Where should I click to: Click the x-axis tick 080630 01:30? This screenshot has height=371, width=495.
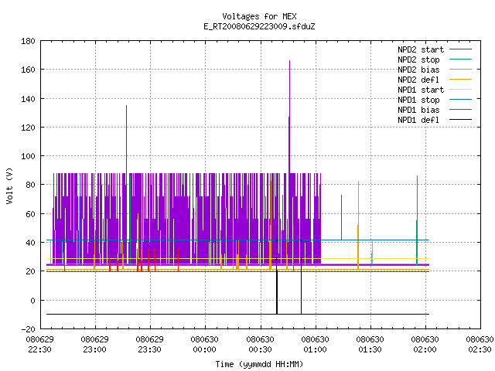pyautogui.click(x=370, y=345)
